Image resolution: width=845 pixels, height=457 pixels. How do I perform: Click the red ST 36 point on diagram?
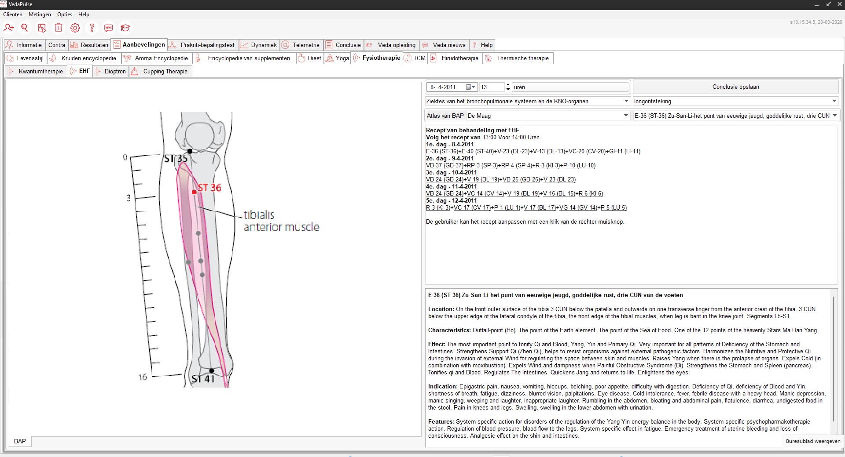click(194, 192)
